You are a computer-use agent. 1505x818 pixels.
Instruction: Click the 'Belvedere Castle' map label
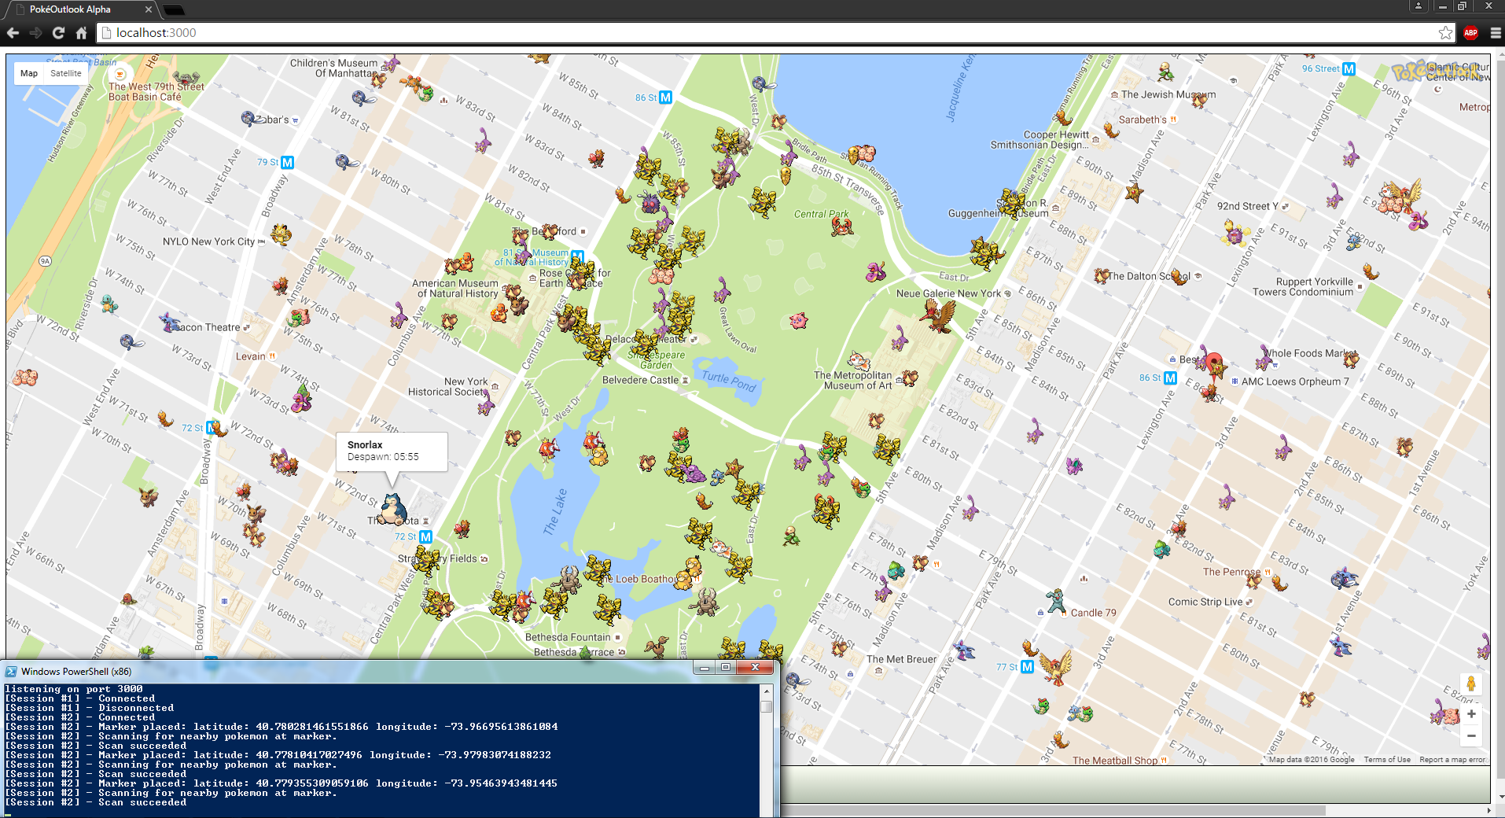640,380
